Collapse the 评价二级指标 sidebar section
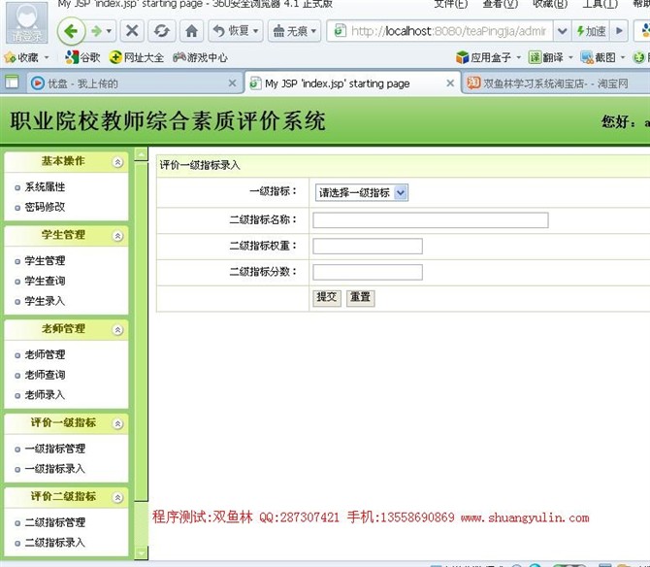This screenshot has height=567, width=650. coord(117,497)
